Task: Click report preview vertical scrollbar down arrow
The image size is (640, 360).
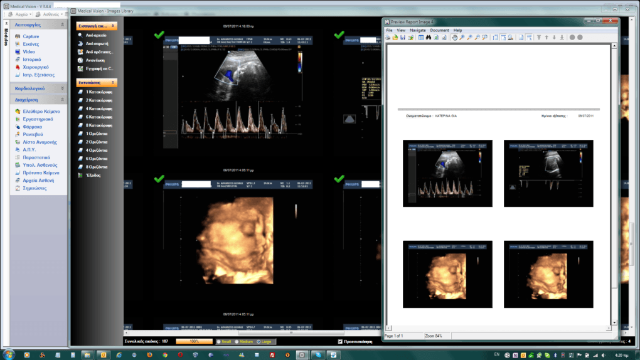Action: click(614, 322)
